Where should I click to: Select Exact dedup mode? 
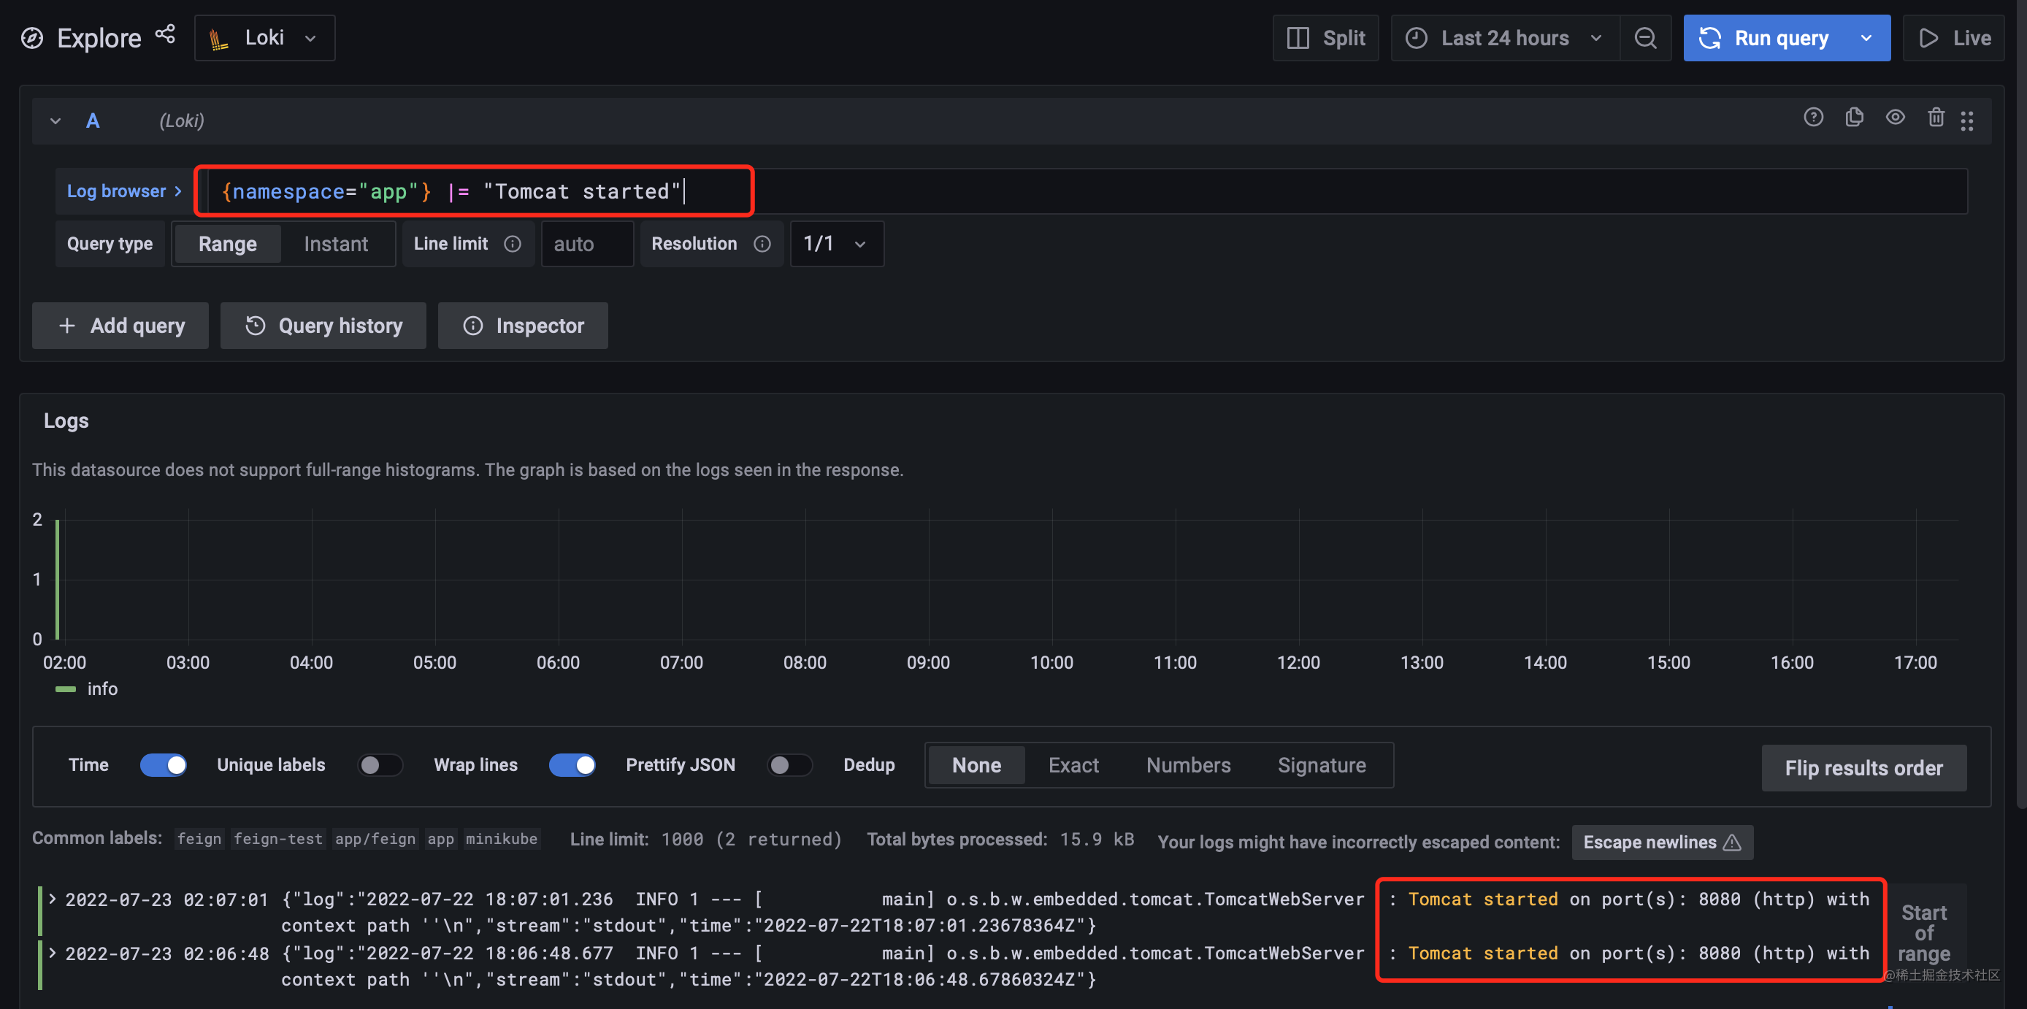coord(1073,764)
